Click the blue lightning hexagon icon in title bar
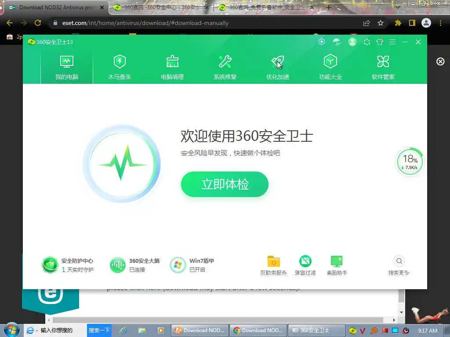The height and width of the screenshot is (337, 450). pyautogui.click(x=322, y=42)
